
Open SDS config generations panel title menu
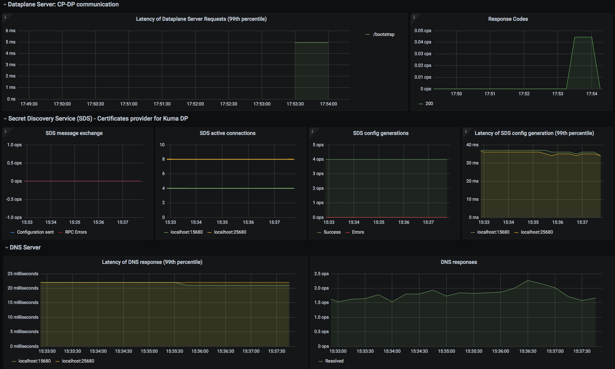pos(381,133)
